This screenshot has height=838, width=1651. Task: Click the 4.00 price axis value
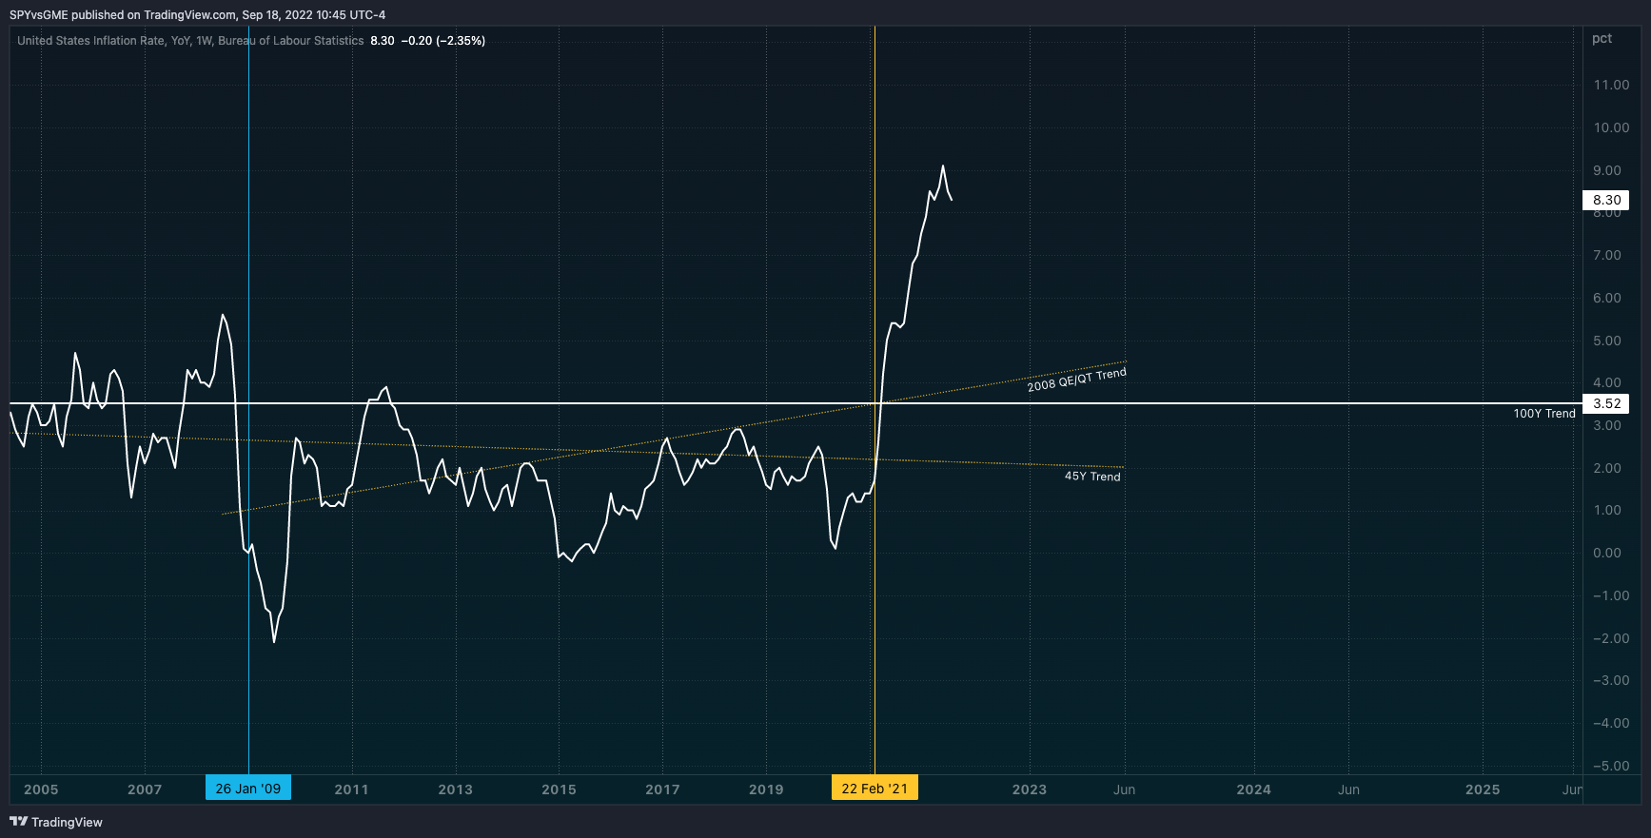pos(1607,382)
